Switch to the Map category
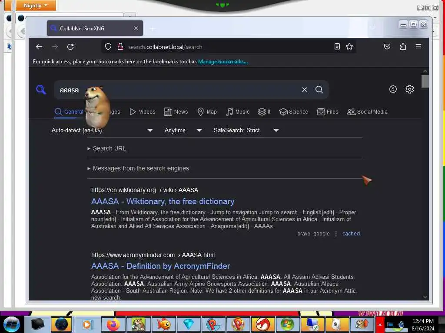The height and width of the screenshot is (333, 445). pos(207,112)
